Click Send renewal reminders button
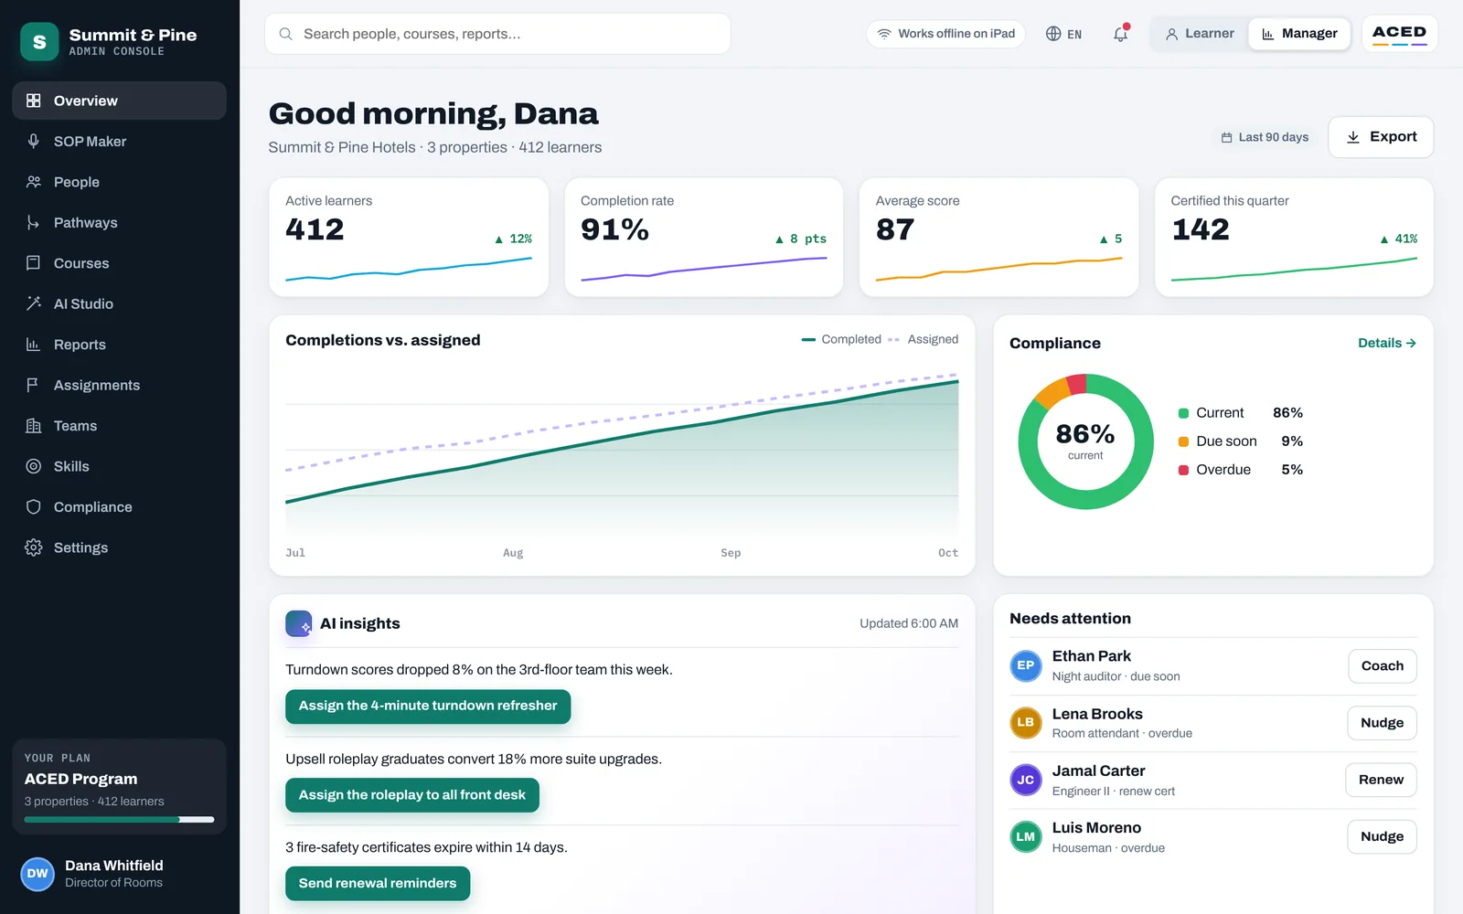Screen dimensions: 1463x914 [x=378, y=883]
